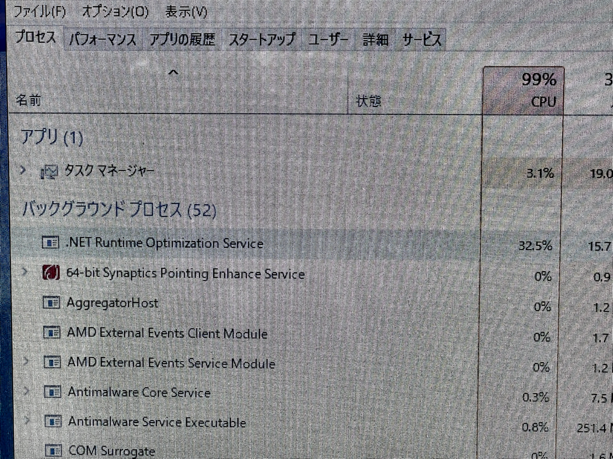
Task: Switch to the パフォーマンス tab
Action: click(x=102, y=40)
